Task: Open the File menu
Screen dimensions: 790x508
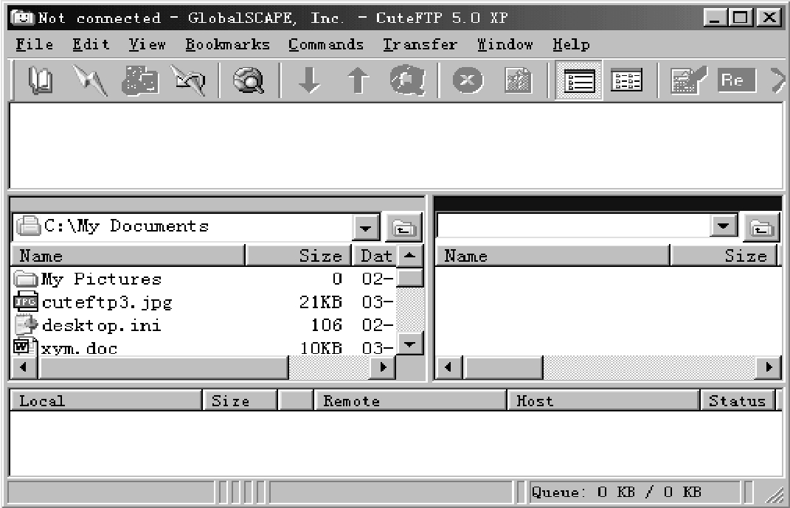Action: [34, 45]
